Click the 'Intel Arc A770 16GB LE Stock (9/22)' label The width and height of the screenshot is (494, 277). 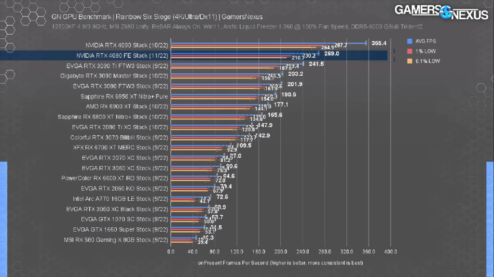(x=120, y=199)
